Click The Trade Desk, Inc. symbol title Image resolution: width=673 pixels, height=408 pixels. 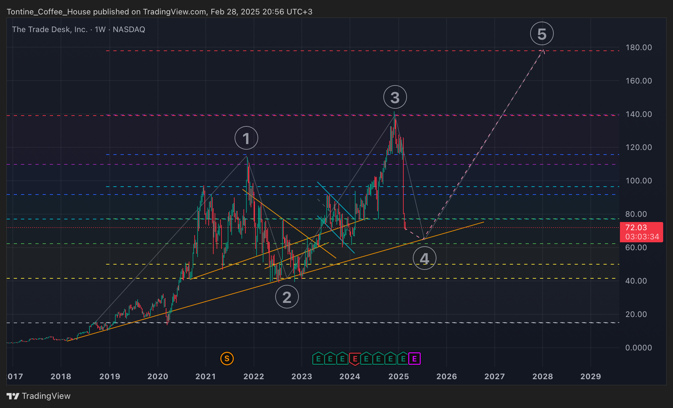click(50, 29)
